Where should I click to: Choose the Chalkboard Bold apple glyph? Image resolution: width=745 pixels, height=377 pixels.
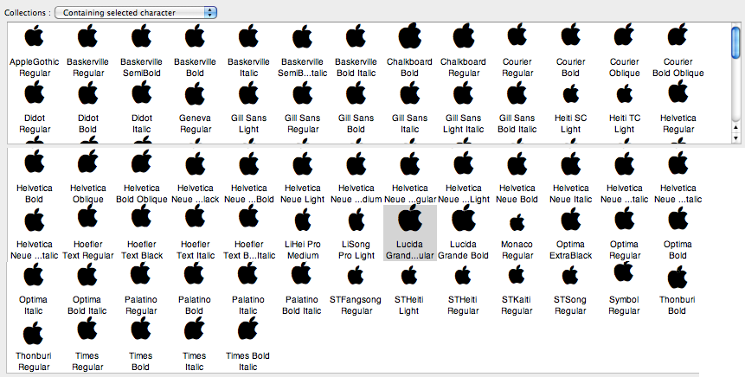point(410,35)
